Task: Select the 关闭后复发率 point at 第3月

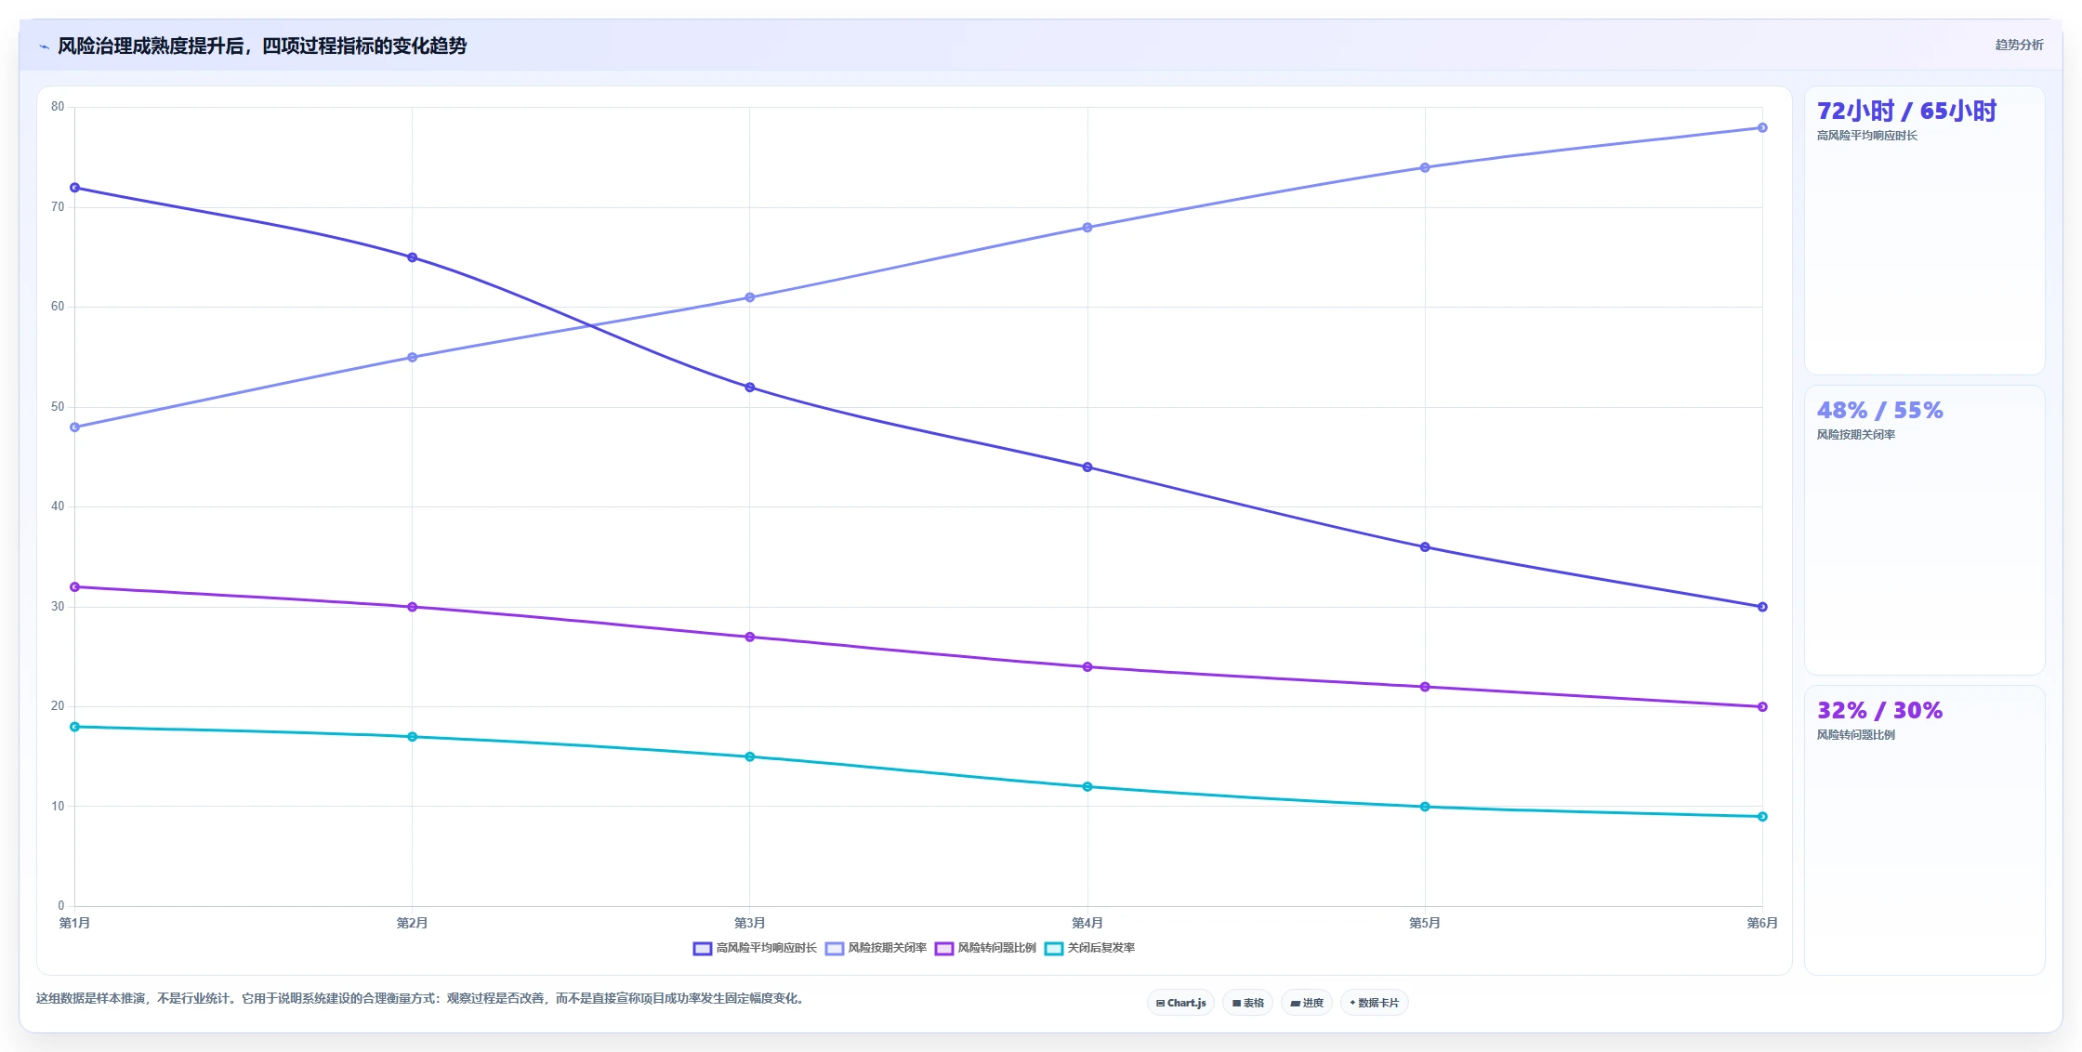Action: pos(750,756)
